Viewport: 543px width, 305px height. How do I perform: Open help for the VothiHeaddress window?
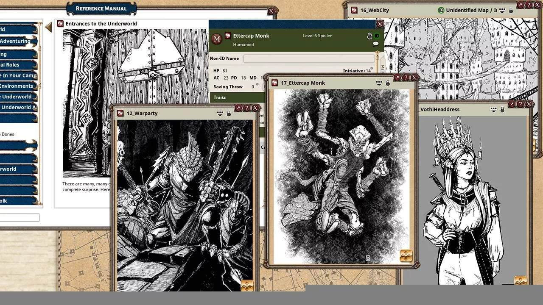pos(520,104)
